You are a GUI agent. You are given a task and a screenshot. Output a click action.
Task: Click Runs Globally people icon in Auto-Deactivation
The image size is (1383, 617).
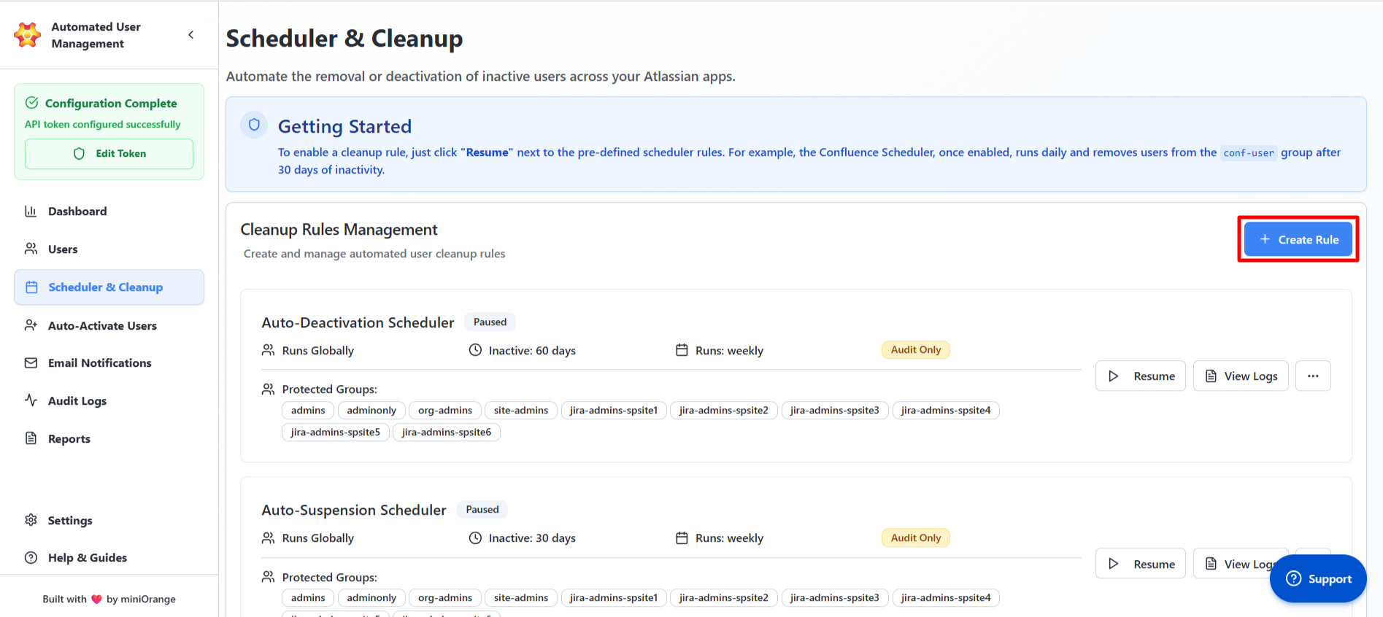click(x=269, y=350)
